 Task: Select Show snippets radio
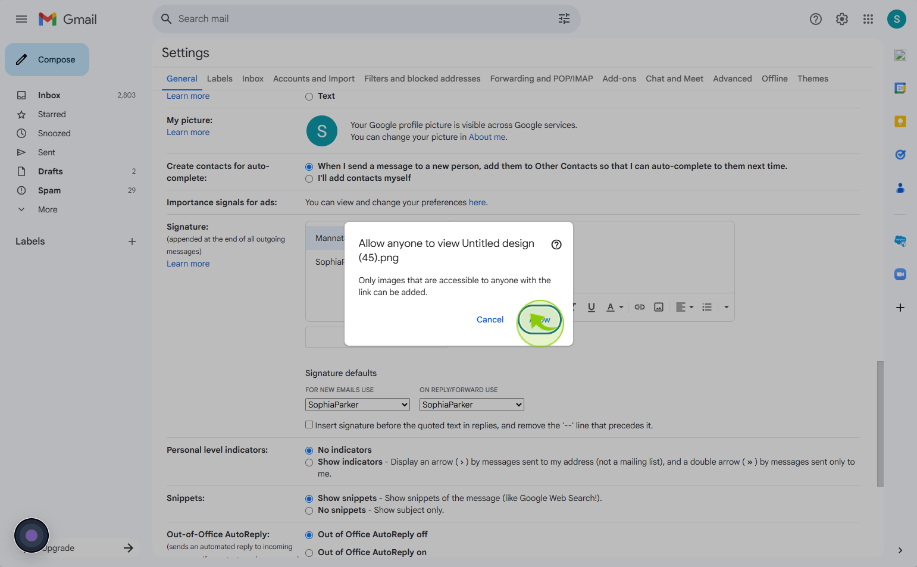(309, 499)
